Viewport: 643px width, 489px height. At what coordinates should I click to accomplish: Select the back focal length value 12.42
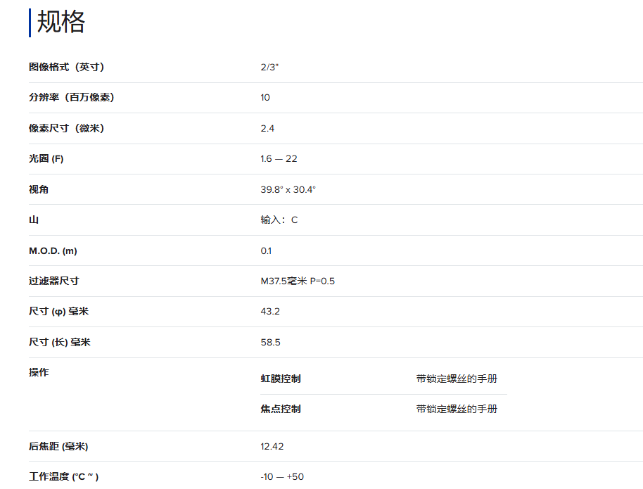pyautogui.click(x=272, y=446)
